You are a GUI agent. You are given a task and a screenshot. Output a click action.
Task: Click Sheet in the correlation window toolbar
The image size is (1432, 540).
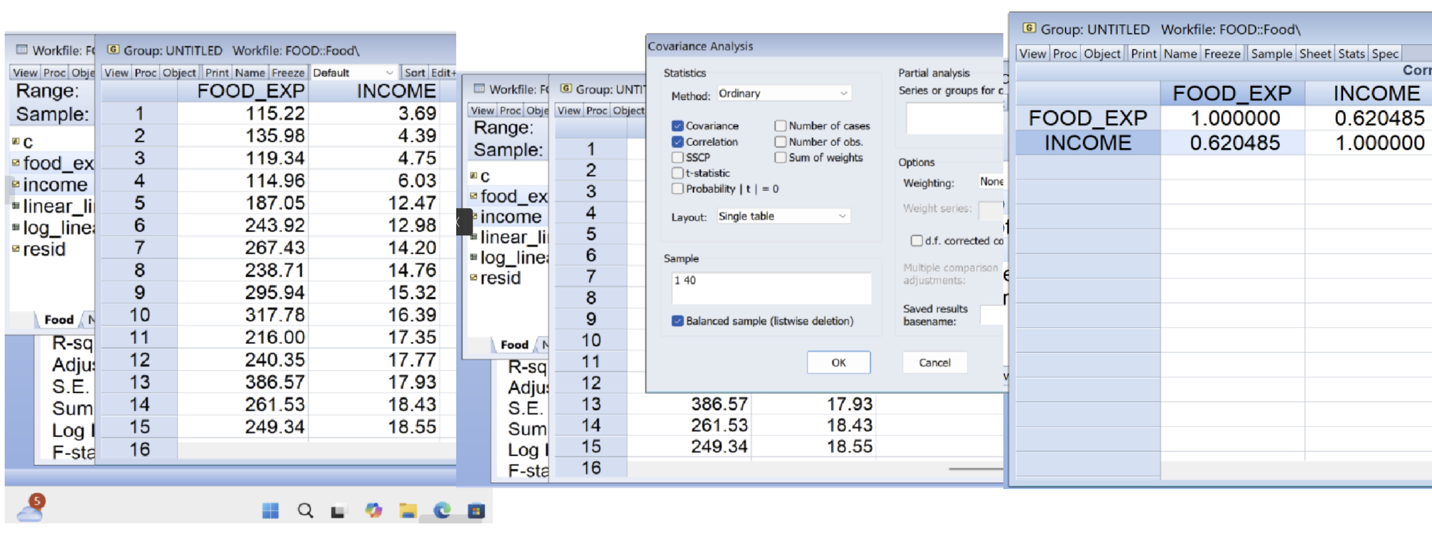(1315, 54)
